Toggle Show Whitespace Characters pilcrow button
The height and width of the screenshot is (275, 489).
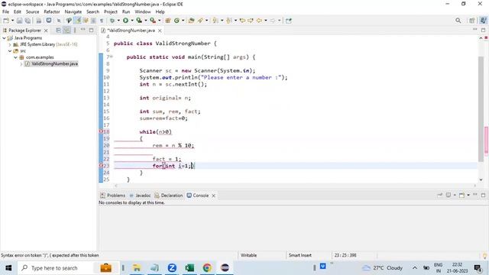click(102, 21)
